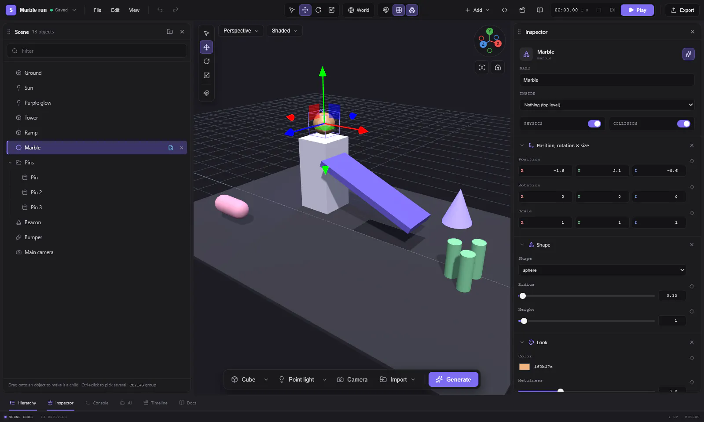Undo the last action

click(x=160, y=10)
